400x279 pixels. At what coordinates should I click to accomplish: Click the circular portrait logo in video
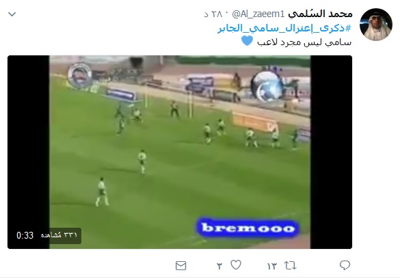coord(80,75)
